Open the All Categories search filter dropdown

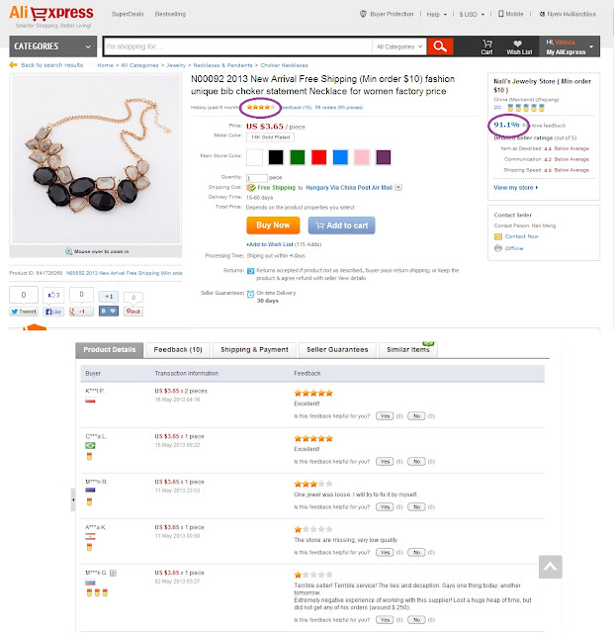pyautogui.click(x=399, y=46)
